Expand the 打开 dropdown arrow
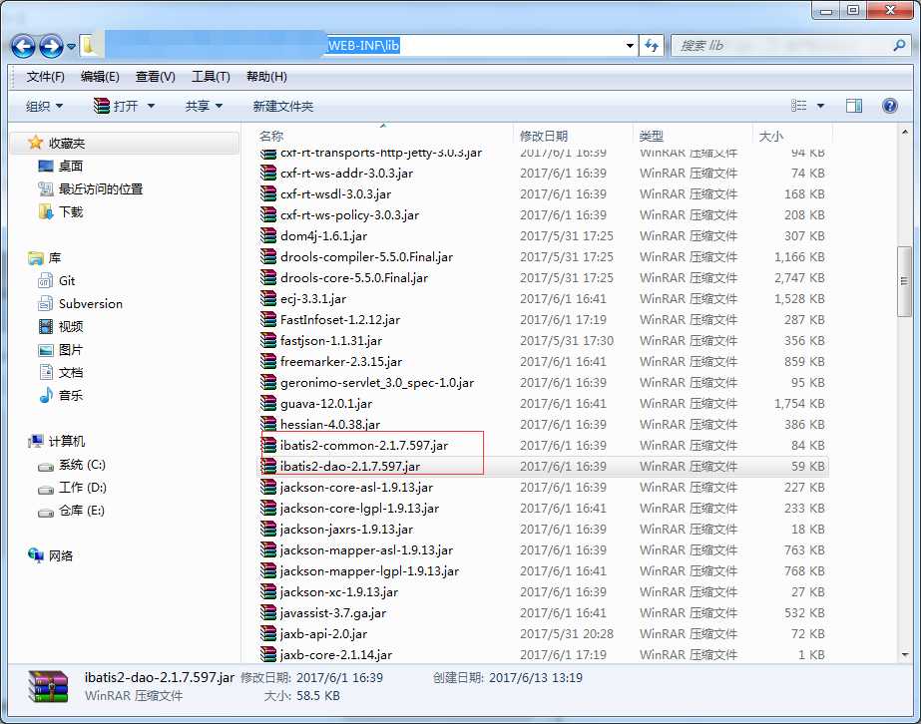Screen dimensions: 921x724 pyautogui.click(x=151, y=107)
